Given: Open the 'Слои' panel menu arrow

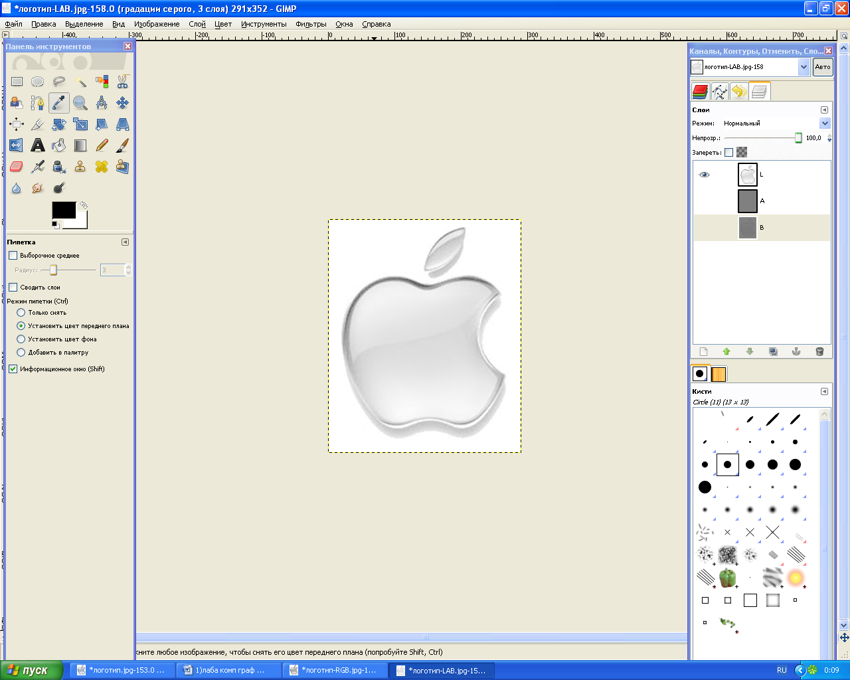Looking at the screenshot, I should pos(824,110).
